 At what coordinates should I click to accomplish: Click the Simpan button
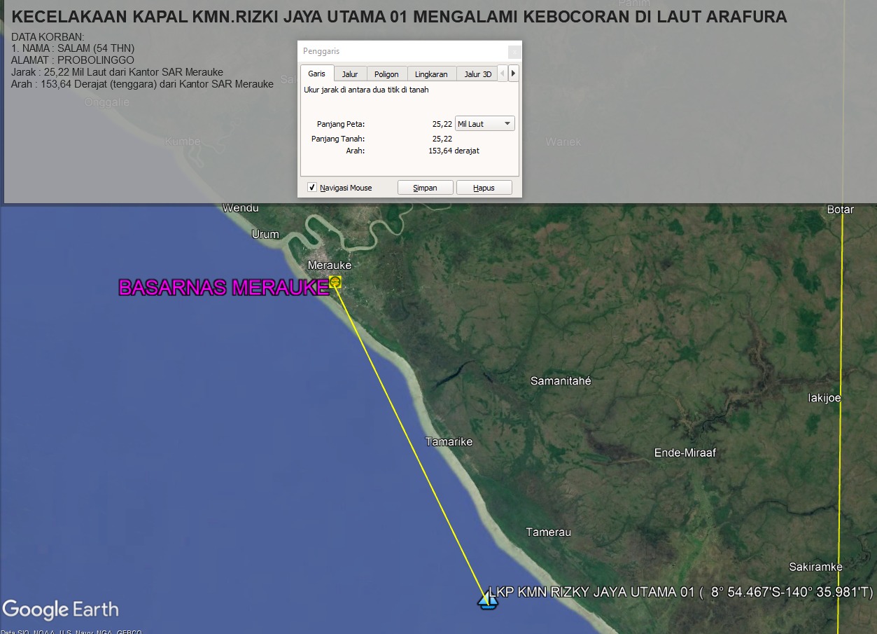click(x=426, y=188)
